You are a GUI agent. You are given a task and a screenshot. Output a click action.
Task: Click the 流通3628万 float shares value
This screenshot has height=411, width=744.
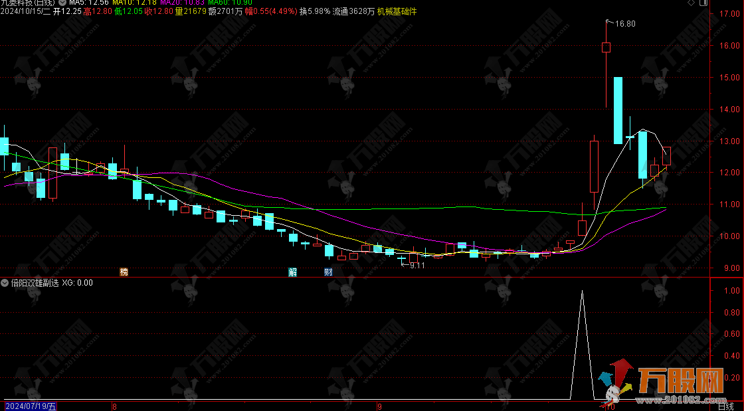tap(353, 11)
